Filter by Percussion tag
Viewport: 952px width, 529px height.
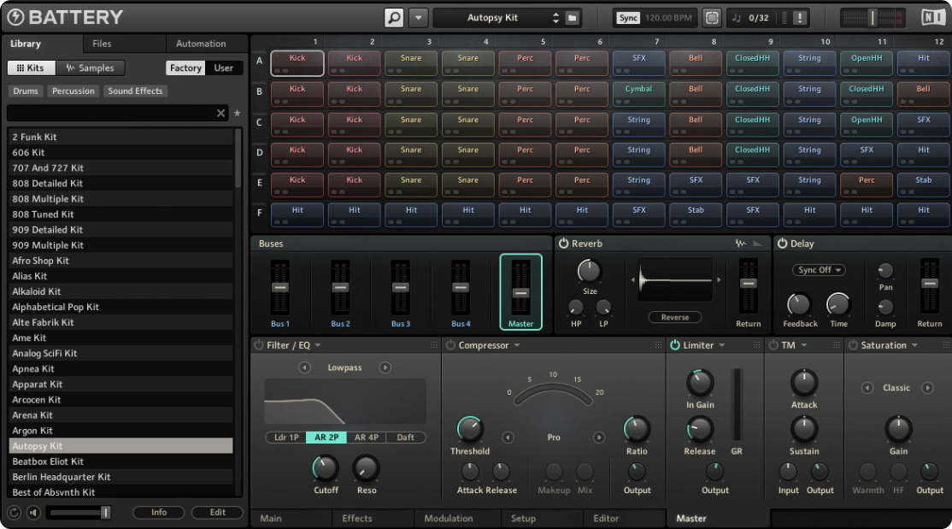point(73,91)
